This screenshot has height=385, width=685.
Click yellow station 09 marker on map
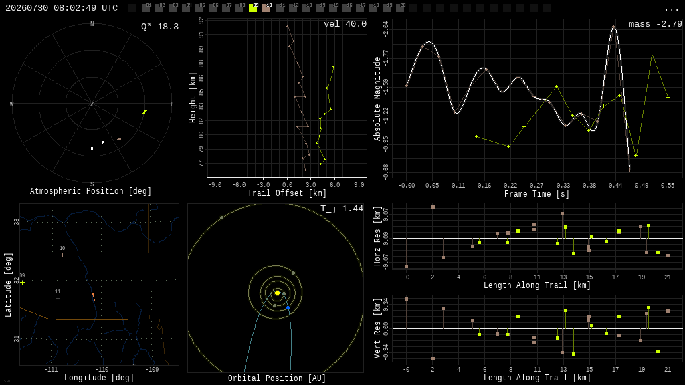click(22, 283)
